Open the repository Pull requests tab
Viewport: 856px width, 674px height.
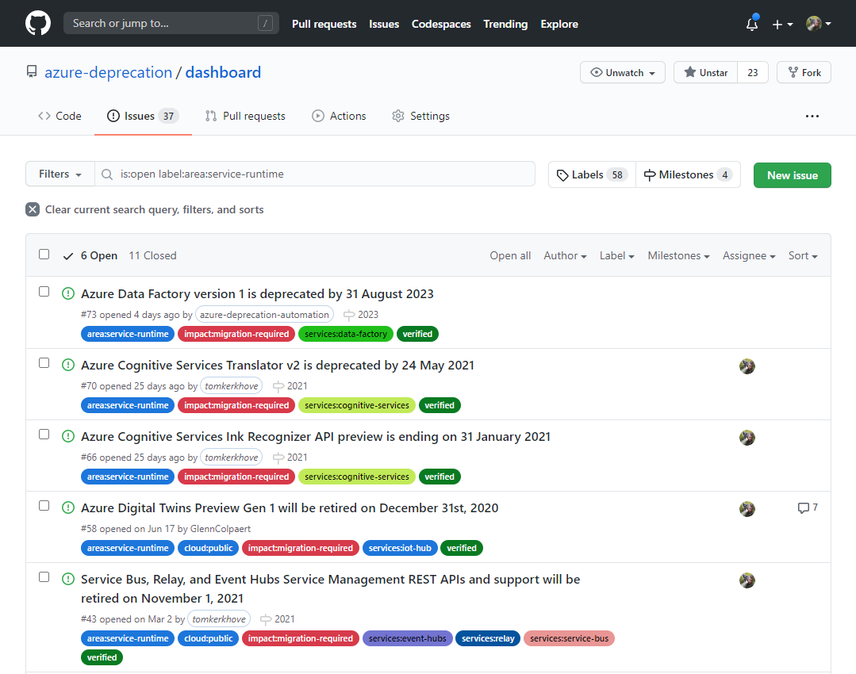coord(245,117)
